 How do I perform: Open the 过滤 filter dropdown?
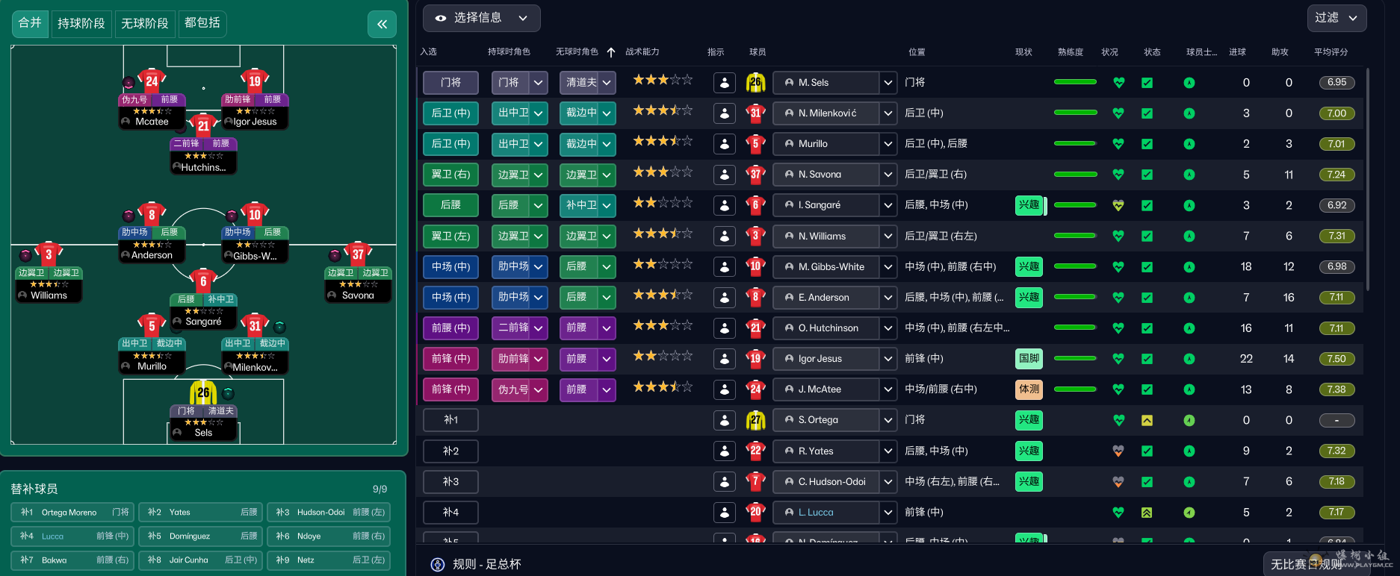pyautogui.click(x=1336, y=18)
